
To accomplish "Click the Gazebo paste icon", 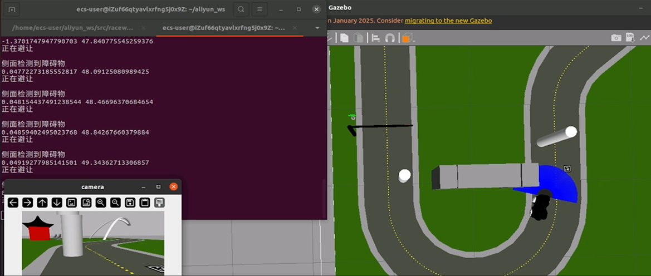I will [359, 38].
